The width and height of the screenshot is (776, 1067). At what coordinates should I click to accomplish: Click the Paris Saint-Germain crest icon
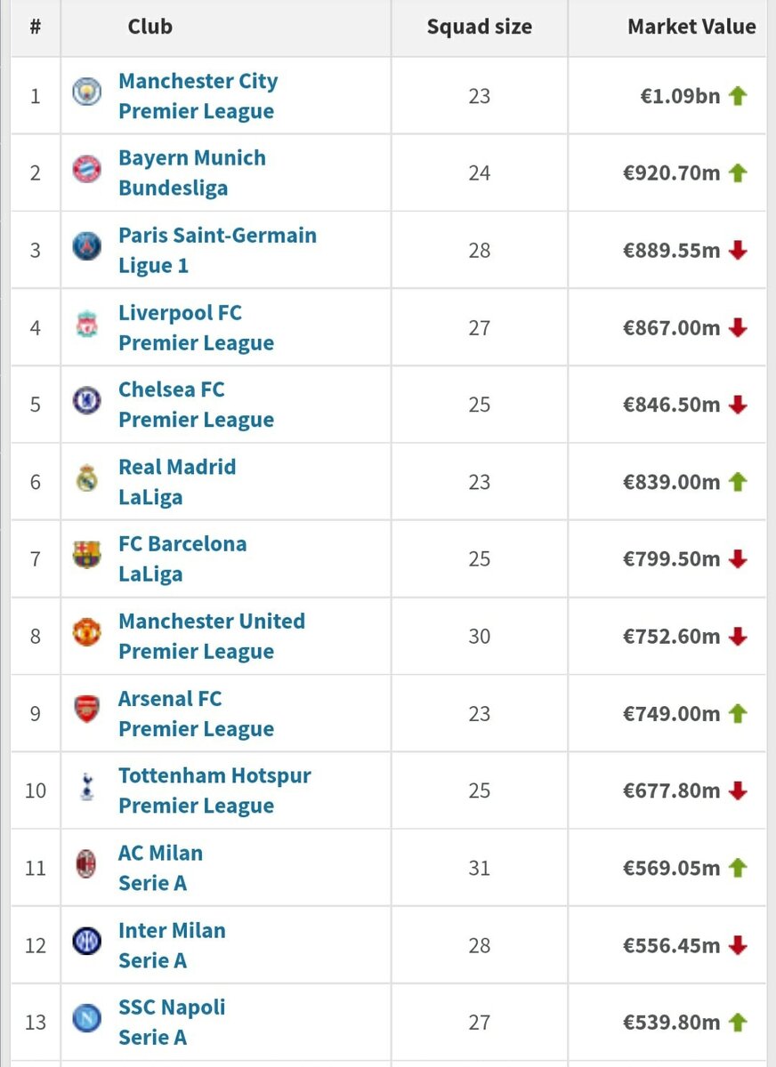[86, 246]
